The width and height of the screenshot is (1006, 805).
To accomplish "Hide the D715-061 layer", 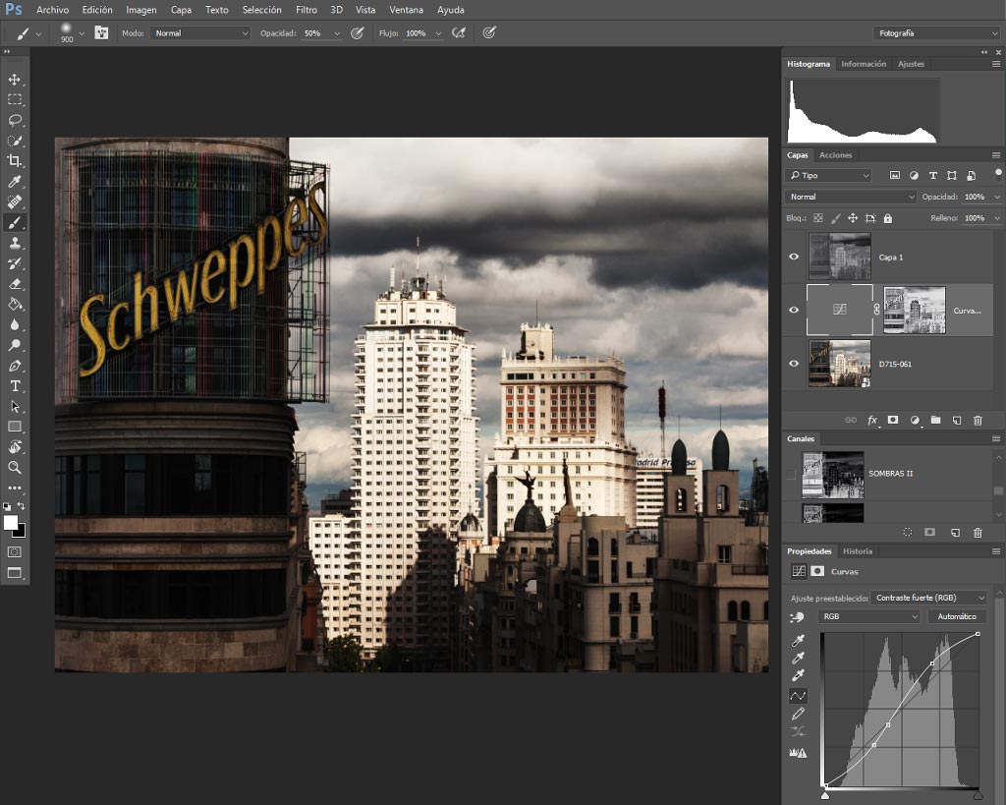I will (x=794, y=364).
